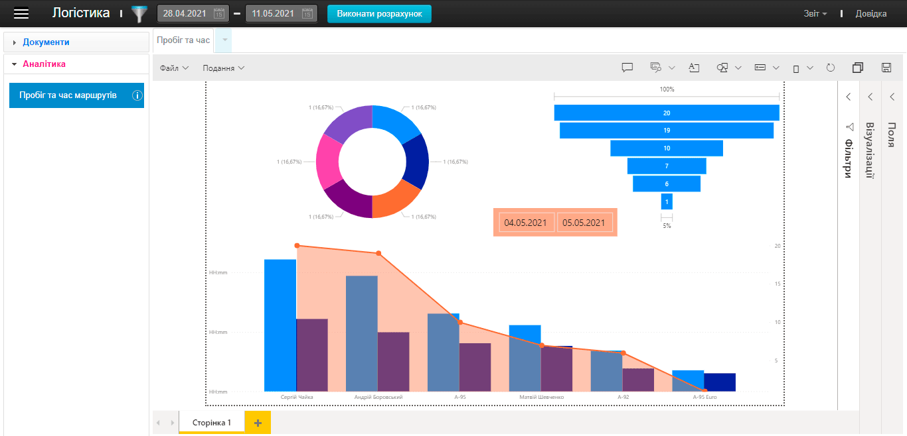Image resolution: width=907 pixels, height=436 pixels.
Task: Switch to the Пробіг та час tab
Action: click(183, 40)
